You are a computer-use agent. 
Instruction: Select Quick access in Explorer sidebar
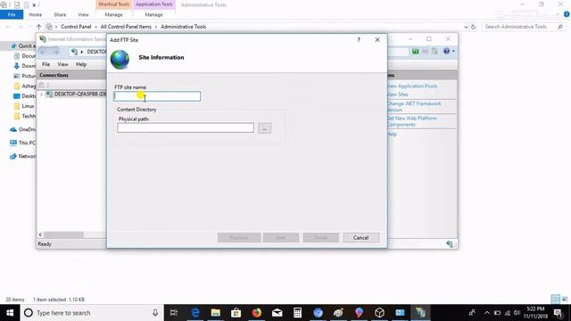point(24,45)
